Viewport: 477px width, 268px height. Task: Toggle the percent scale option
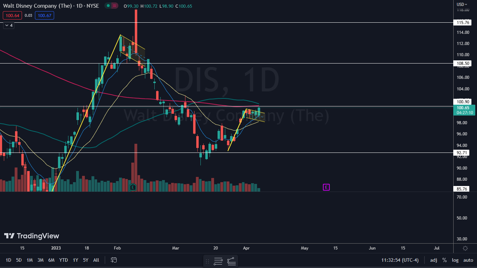445,260
